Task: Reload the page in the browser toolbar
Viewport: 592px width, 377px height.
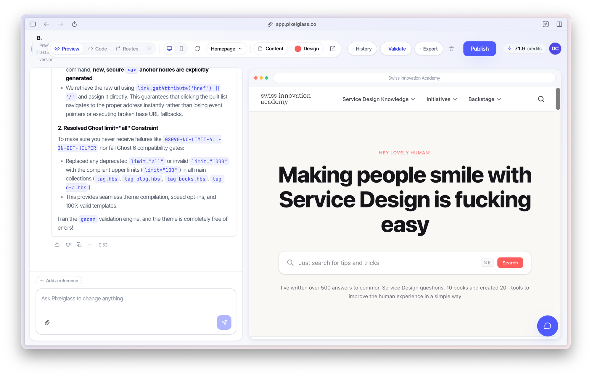Action: pyautogui.click(x=74, y=24)
